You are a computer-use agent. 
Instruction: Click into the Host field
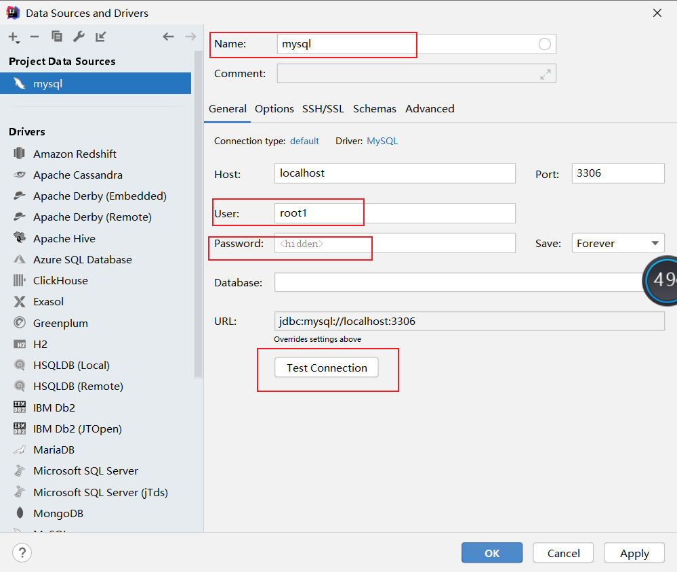click(394, 173)
